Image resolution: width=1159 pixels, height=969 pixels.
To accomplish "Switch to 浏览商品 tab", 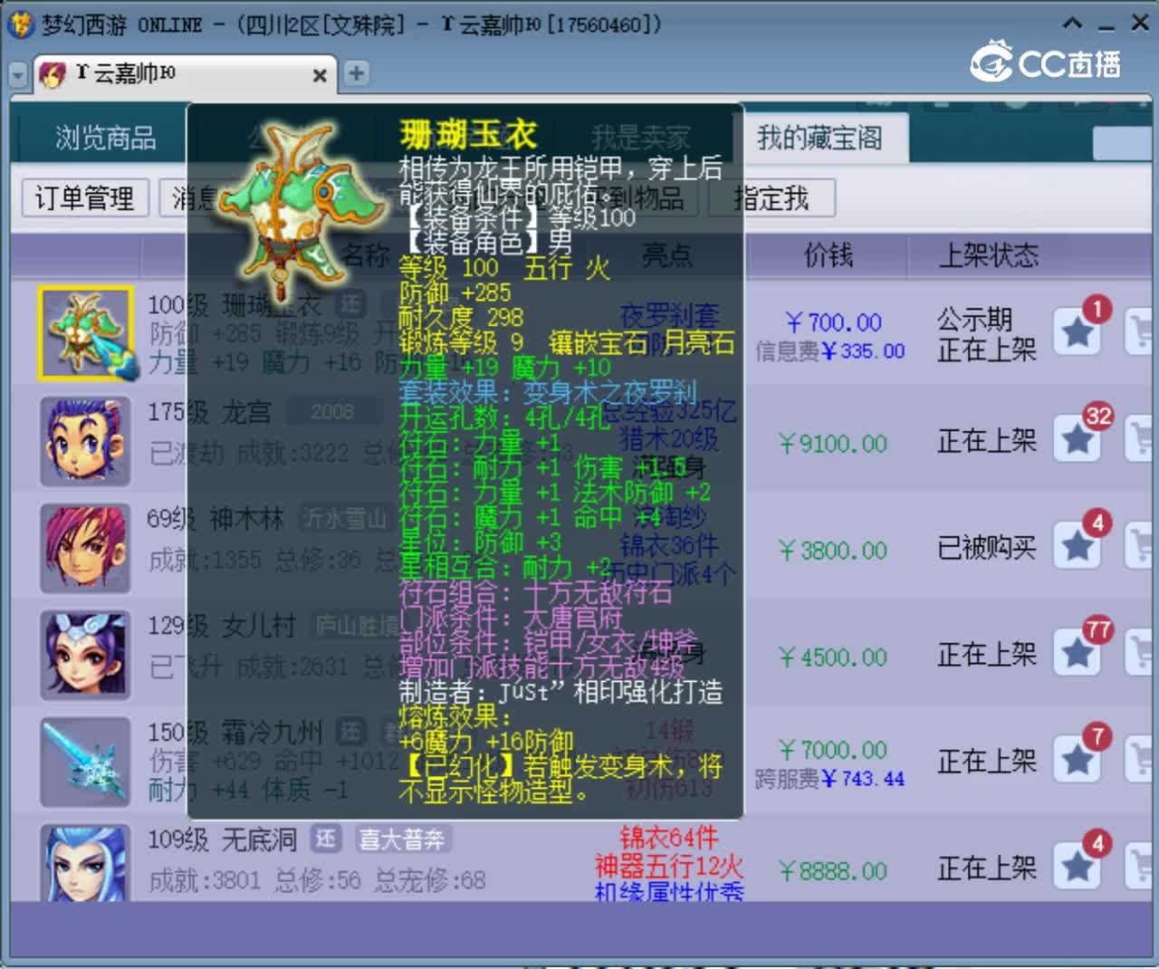I will tap(105, 138).
